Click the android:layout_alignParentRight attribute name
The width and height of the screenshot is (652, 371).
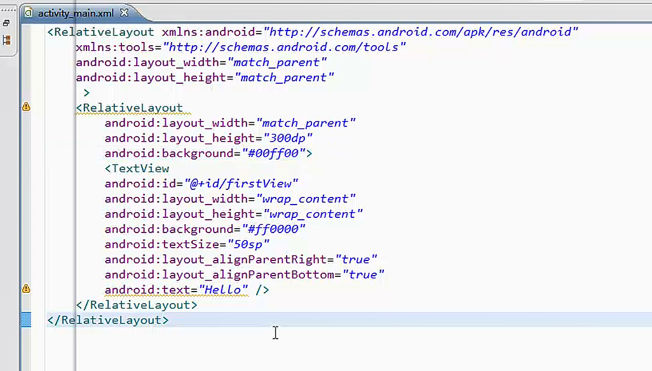tap(216, 260)
